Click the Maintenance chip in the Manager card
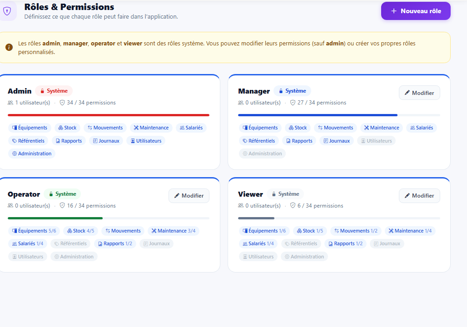This screenshot has height=327, width=467. (382, 128)
